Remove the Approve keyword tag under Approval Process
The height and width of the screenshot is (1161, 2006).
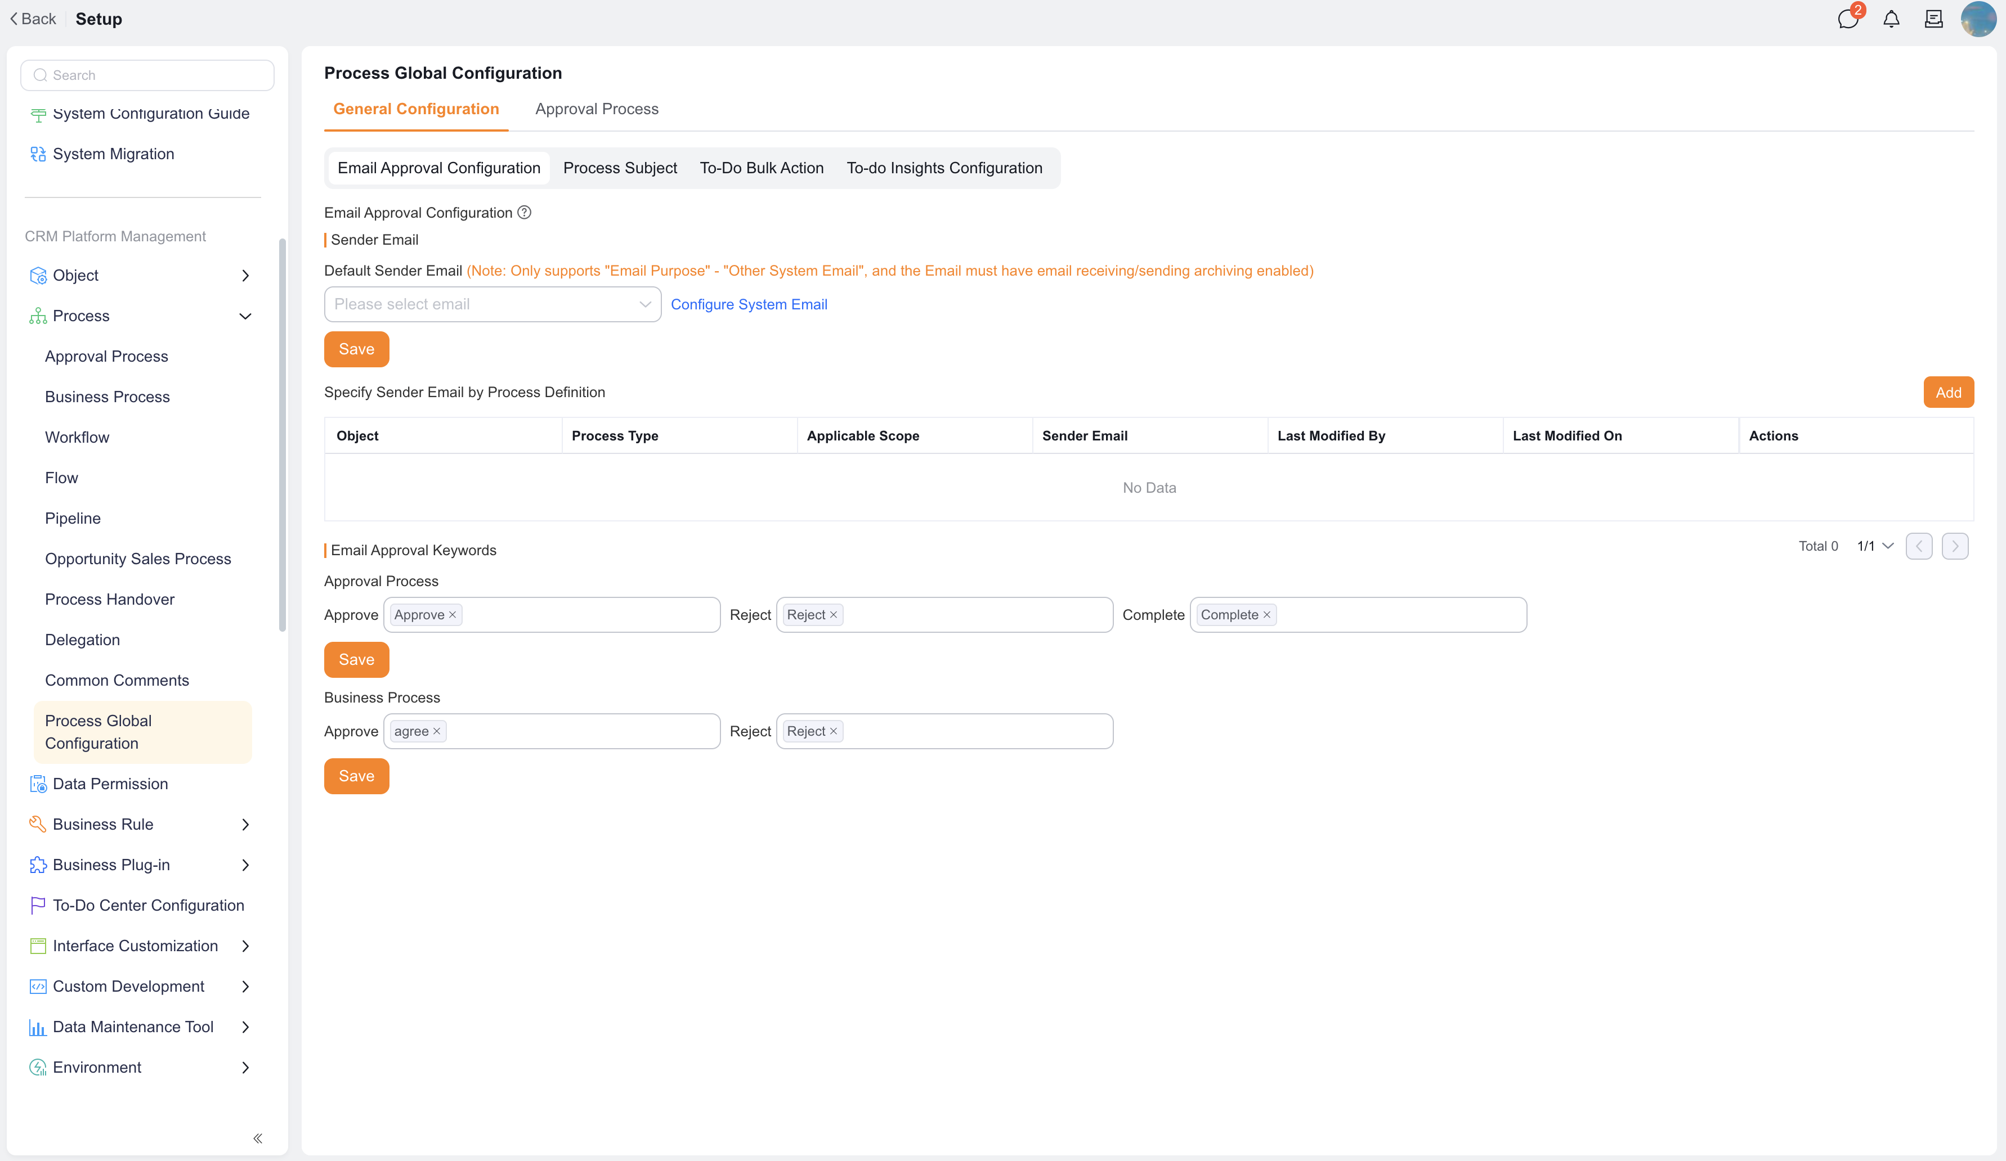pos(452,615)
